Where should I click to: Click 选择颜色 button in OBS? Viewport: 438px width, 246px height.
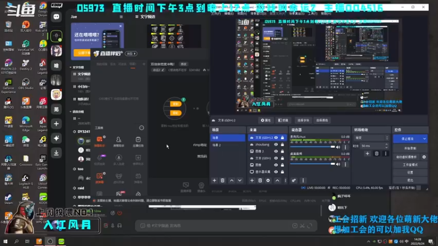pos(322,120)
